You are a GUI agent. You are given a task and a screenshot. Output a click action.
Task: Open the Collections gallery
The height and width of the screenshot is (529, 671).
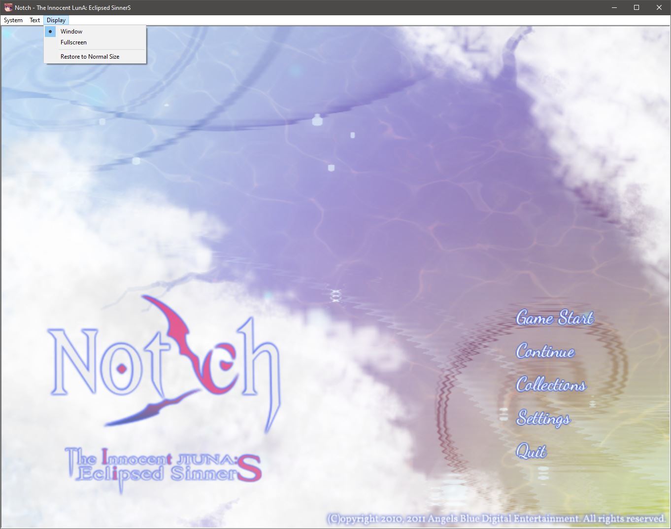(551, 384)
